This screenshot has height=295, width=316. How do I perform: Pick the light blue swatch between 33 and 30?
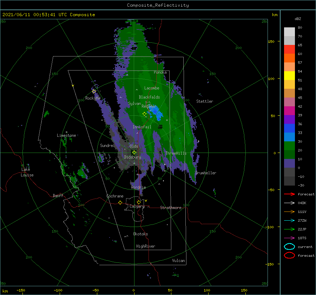(x=289, y=137)
